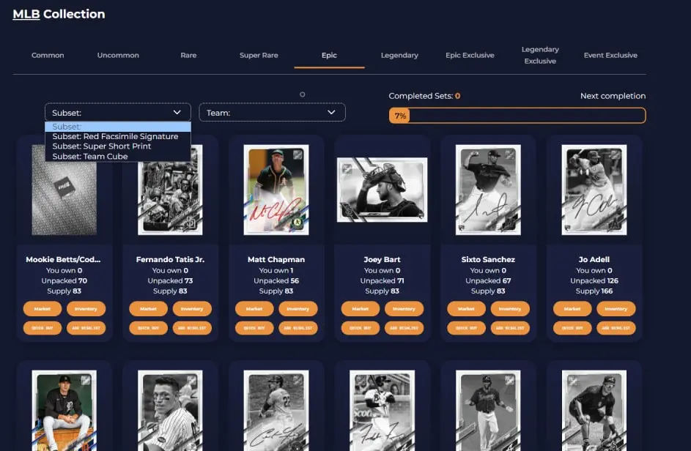Collapse the Subset dropdown
This screenshot has height=451, width=691.
pos(118,112)
